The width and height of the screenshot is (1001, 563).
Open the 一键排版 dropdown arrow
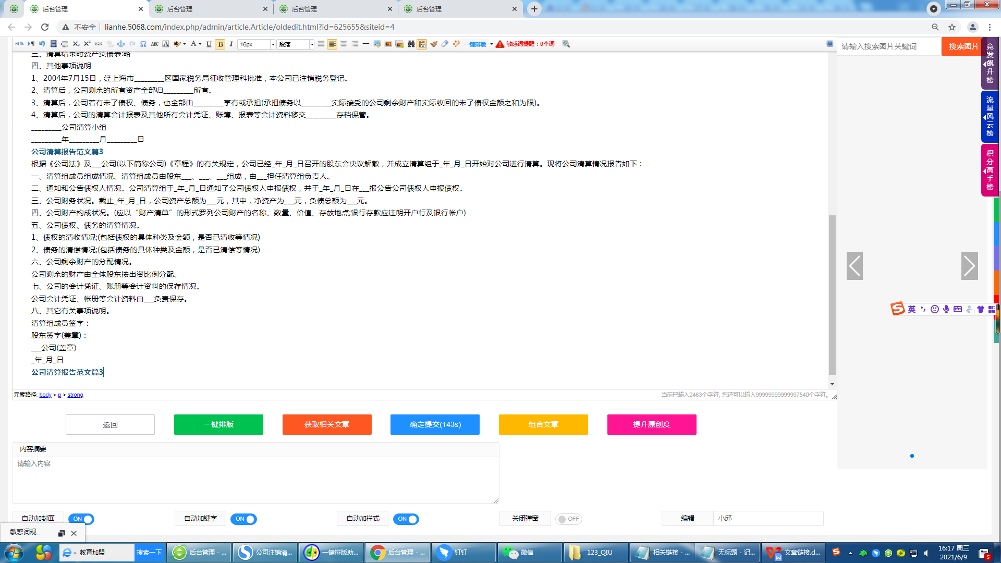(491, 44)
